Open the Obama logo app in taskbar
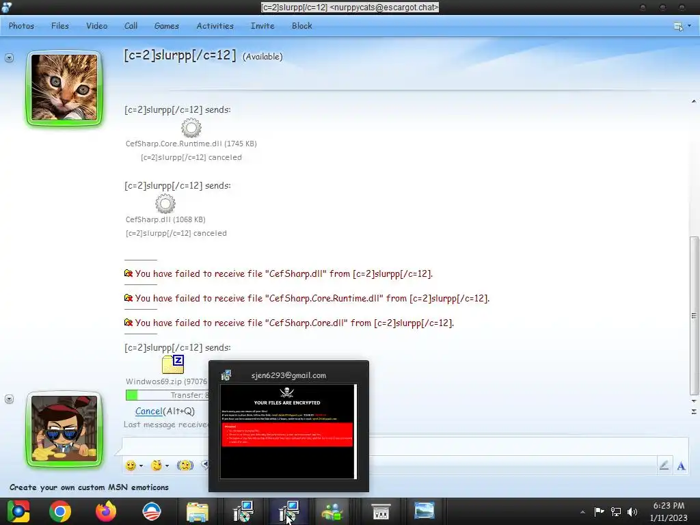This screenshot has height=525, width=700. pyautogui.click(x=151, y=511)
